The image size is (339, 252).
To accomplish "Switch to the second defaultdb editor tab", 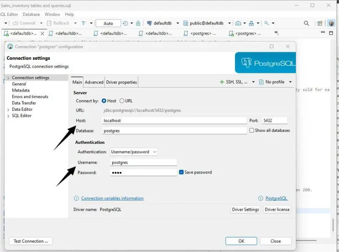I will (65, 34).
